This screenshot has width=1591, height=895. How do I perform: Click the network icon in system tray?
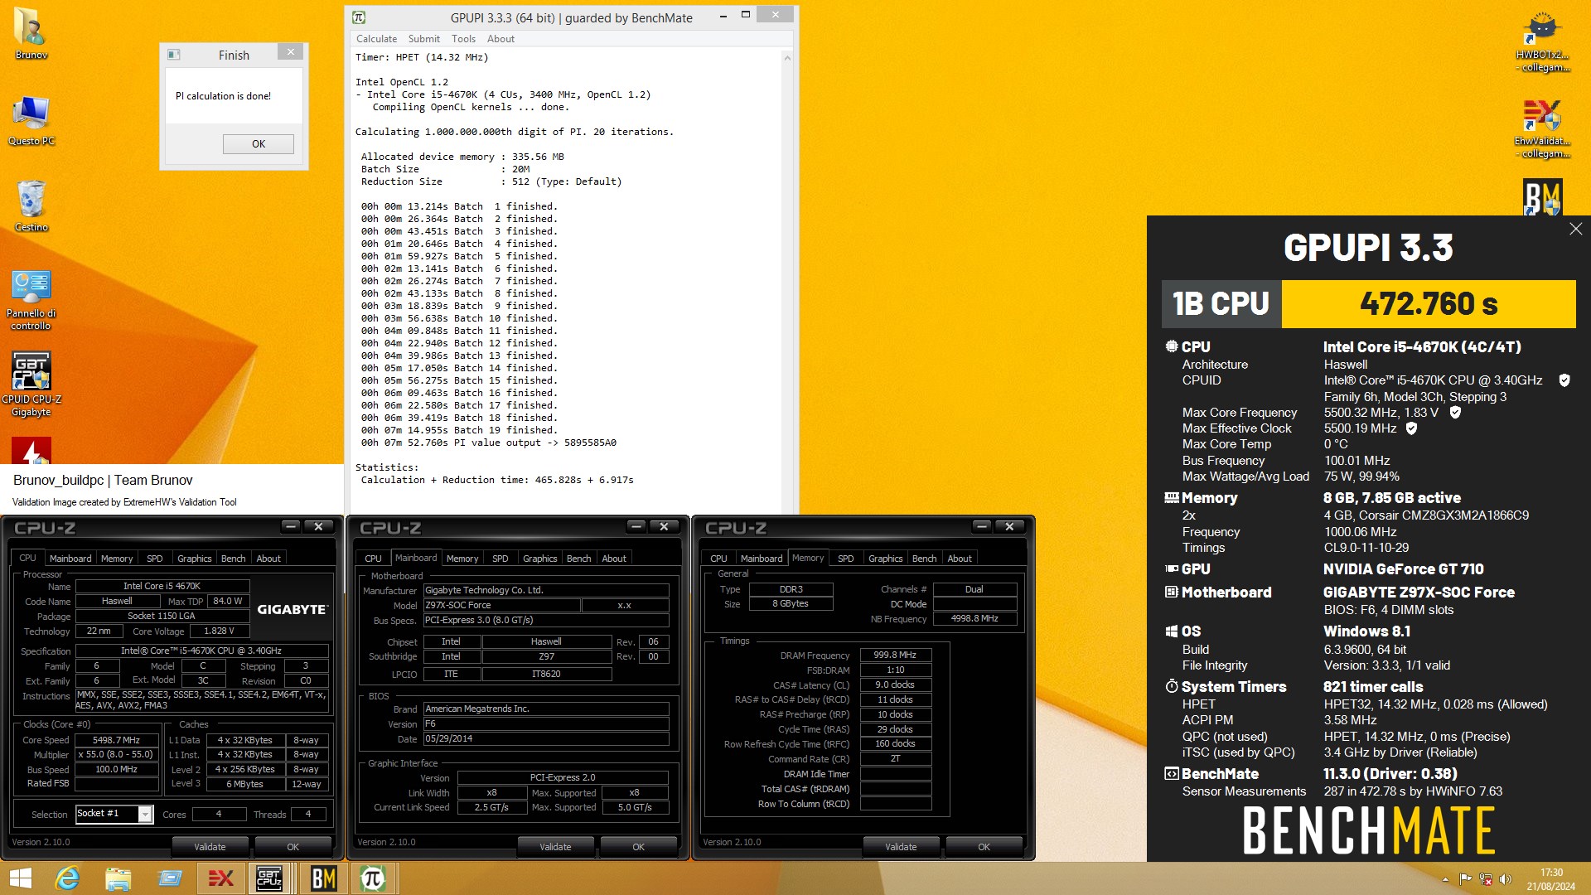point(1486,879)
